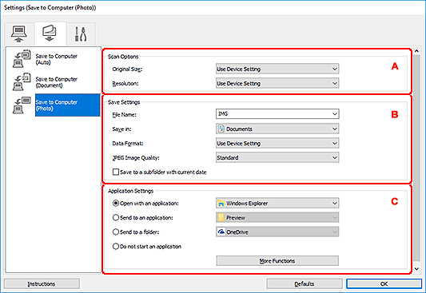Click the File Name dropdown arrow
This screenshot has width=426, height=293.
tap(335, 114)
